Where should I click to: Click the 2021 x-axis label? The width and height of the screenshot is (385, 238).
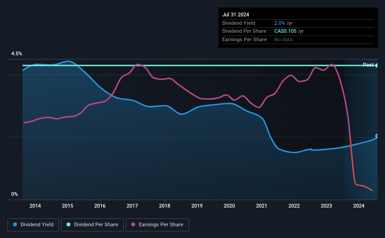click(x=262, y=206)
